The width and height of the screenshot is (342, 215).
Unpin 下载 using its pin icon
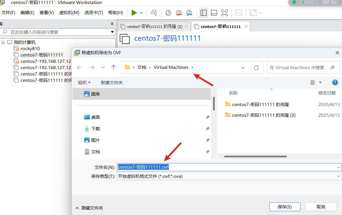(208, 129)
